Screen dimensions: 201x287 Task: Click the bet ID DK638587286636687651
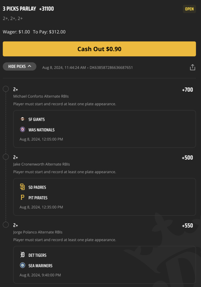[x=111, y=68]
